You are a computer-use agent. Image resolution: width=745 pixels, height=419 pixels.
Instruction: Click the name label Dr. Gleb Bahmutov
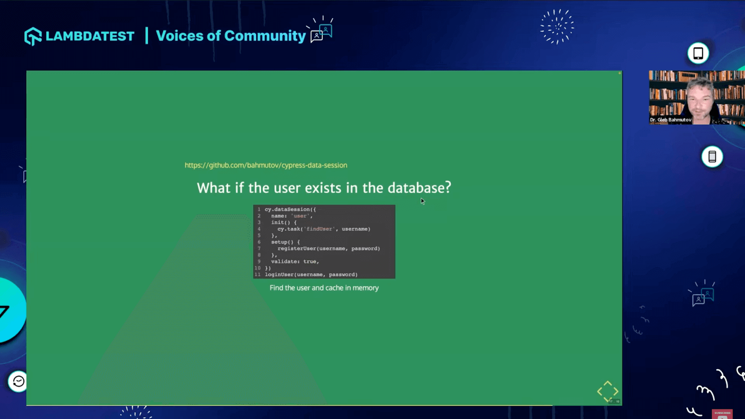[670, 120]
